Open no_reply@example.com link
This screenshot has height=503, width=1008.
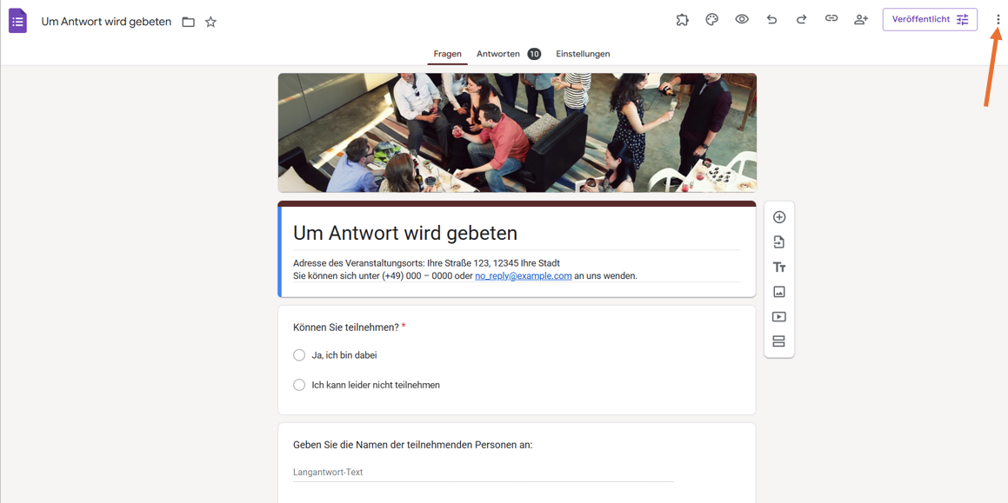524,276
